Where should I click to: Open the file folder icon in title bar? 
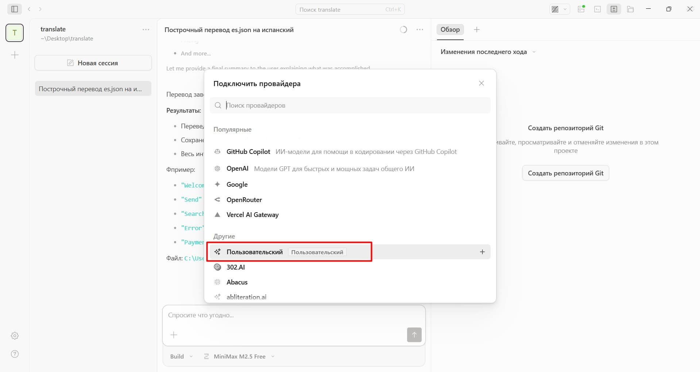(630, 9)
